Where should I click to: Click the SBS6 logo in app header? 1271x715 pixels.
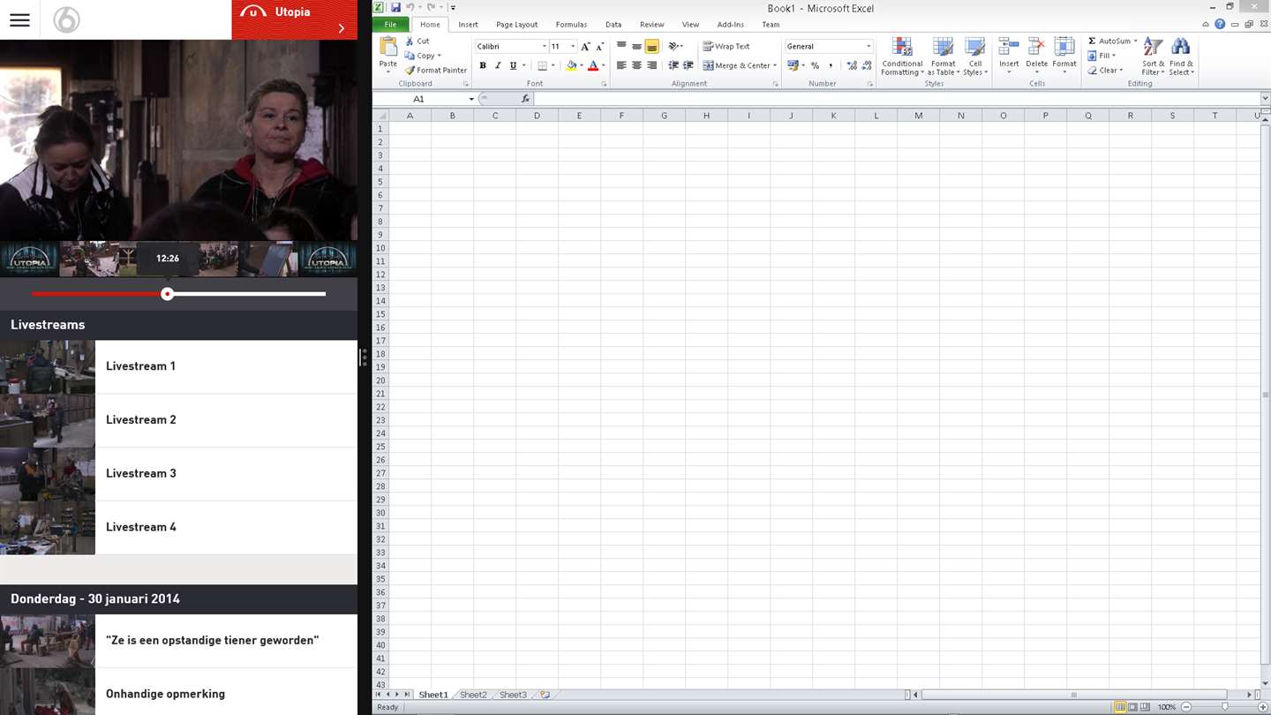point(66,19)
